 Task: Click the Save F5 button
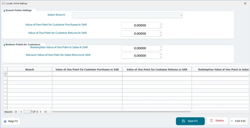pyautogui.click(x=190, y=121)
